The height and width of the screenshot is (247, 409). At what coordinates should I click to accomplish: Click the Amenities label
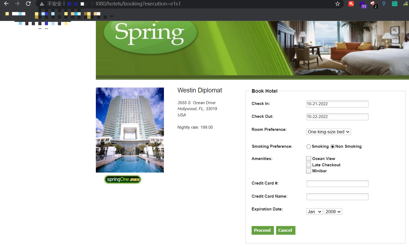coord(262,159)
